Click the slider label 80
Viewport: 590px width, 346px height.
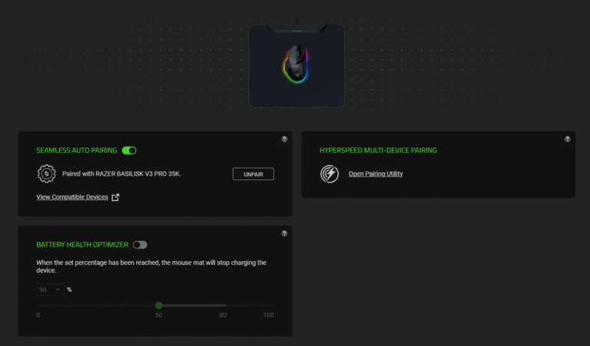(223, 315)
